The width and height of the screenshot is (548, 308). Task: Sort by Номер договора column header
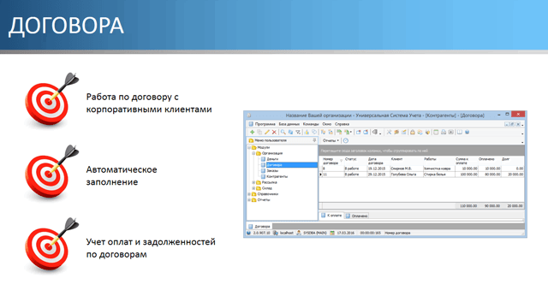coord(331,161)
